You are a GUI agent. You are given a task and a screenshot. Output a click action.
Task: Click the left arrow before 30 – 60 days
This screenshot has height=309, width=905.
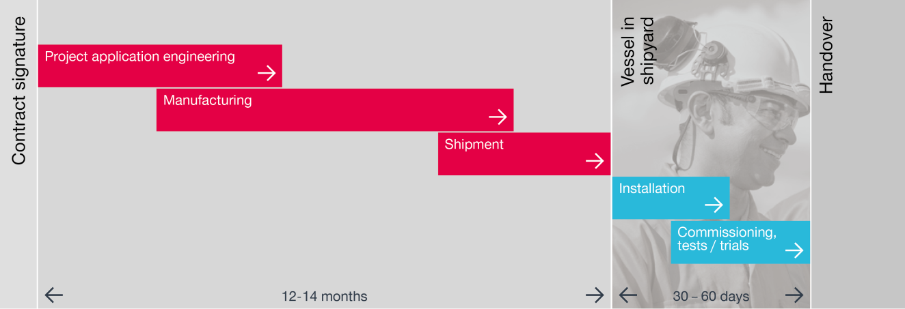click(628, 295)
